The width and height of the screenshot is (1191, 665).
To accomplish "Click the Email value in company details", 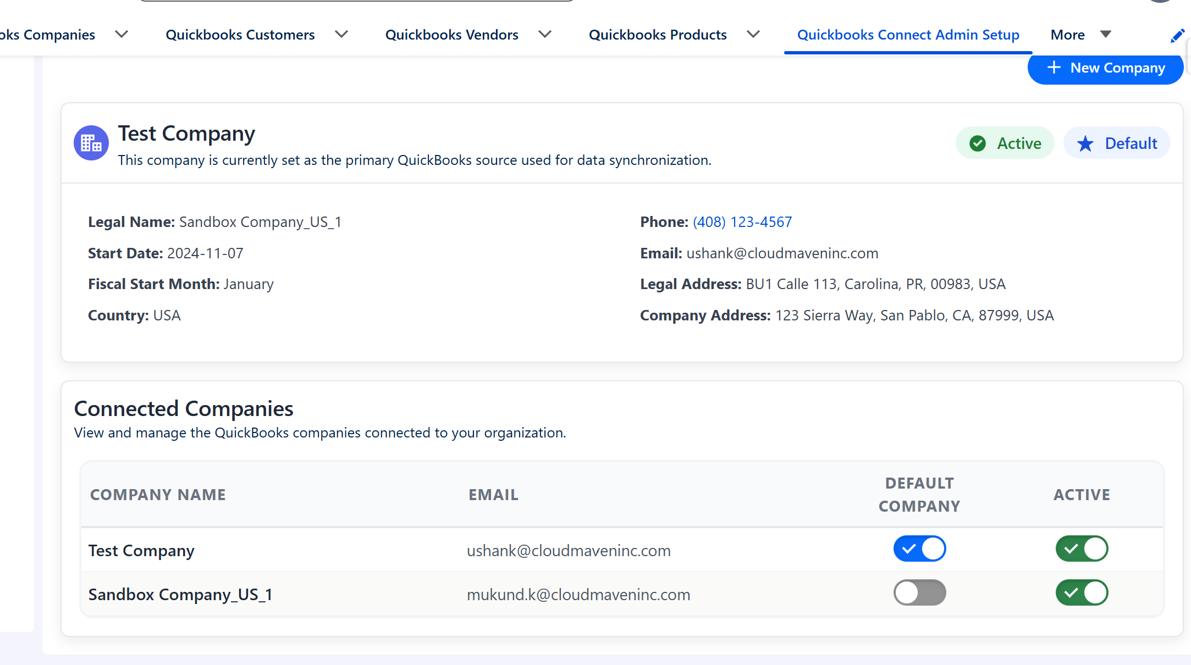I will (x=782, y=253).
